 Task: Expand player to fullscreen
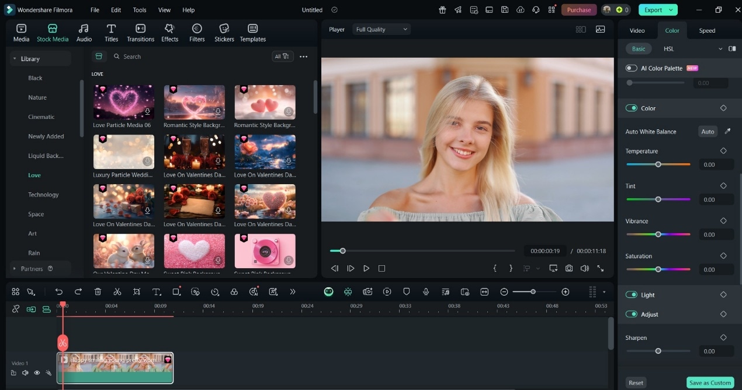point(600,268)
